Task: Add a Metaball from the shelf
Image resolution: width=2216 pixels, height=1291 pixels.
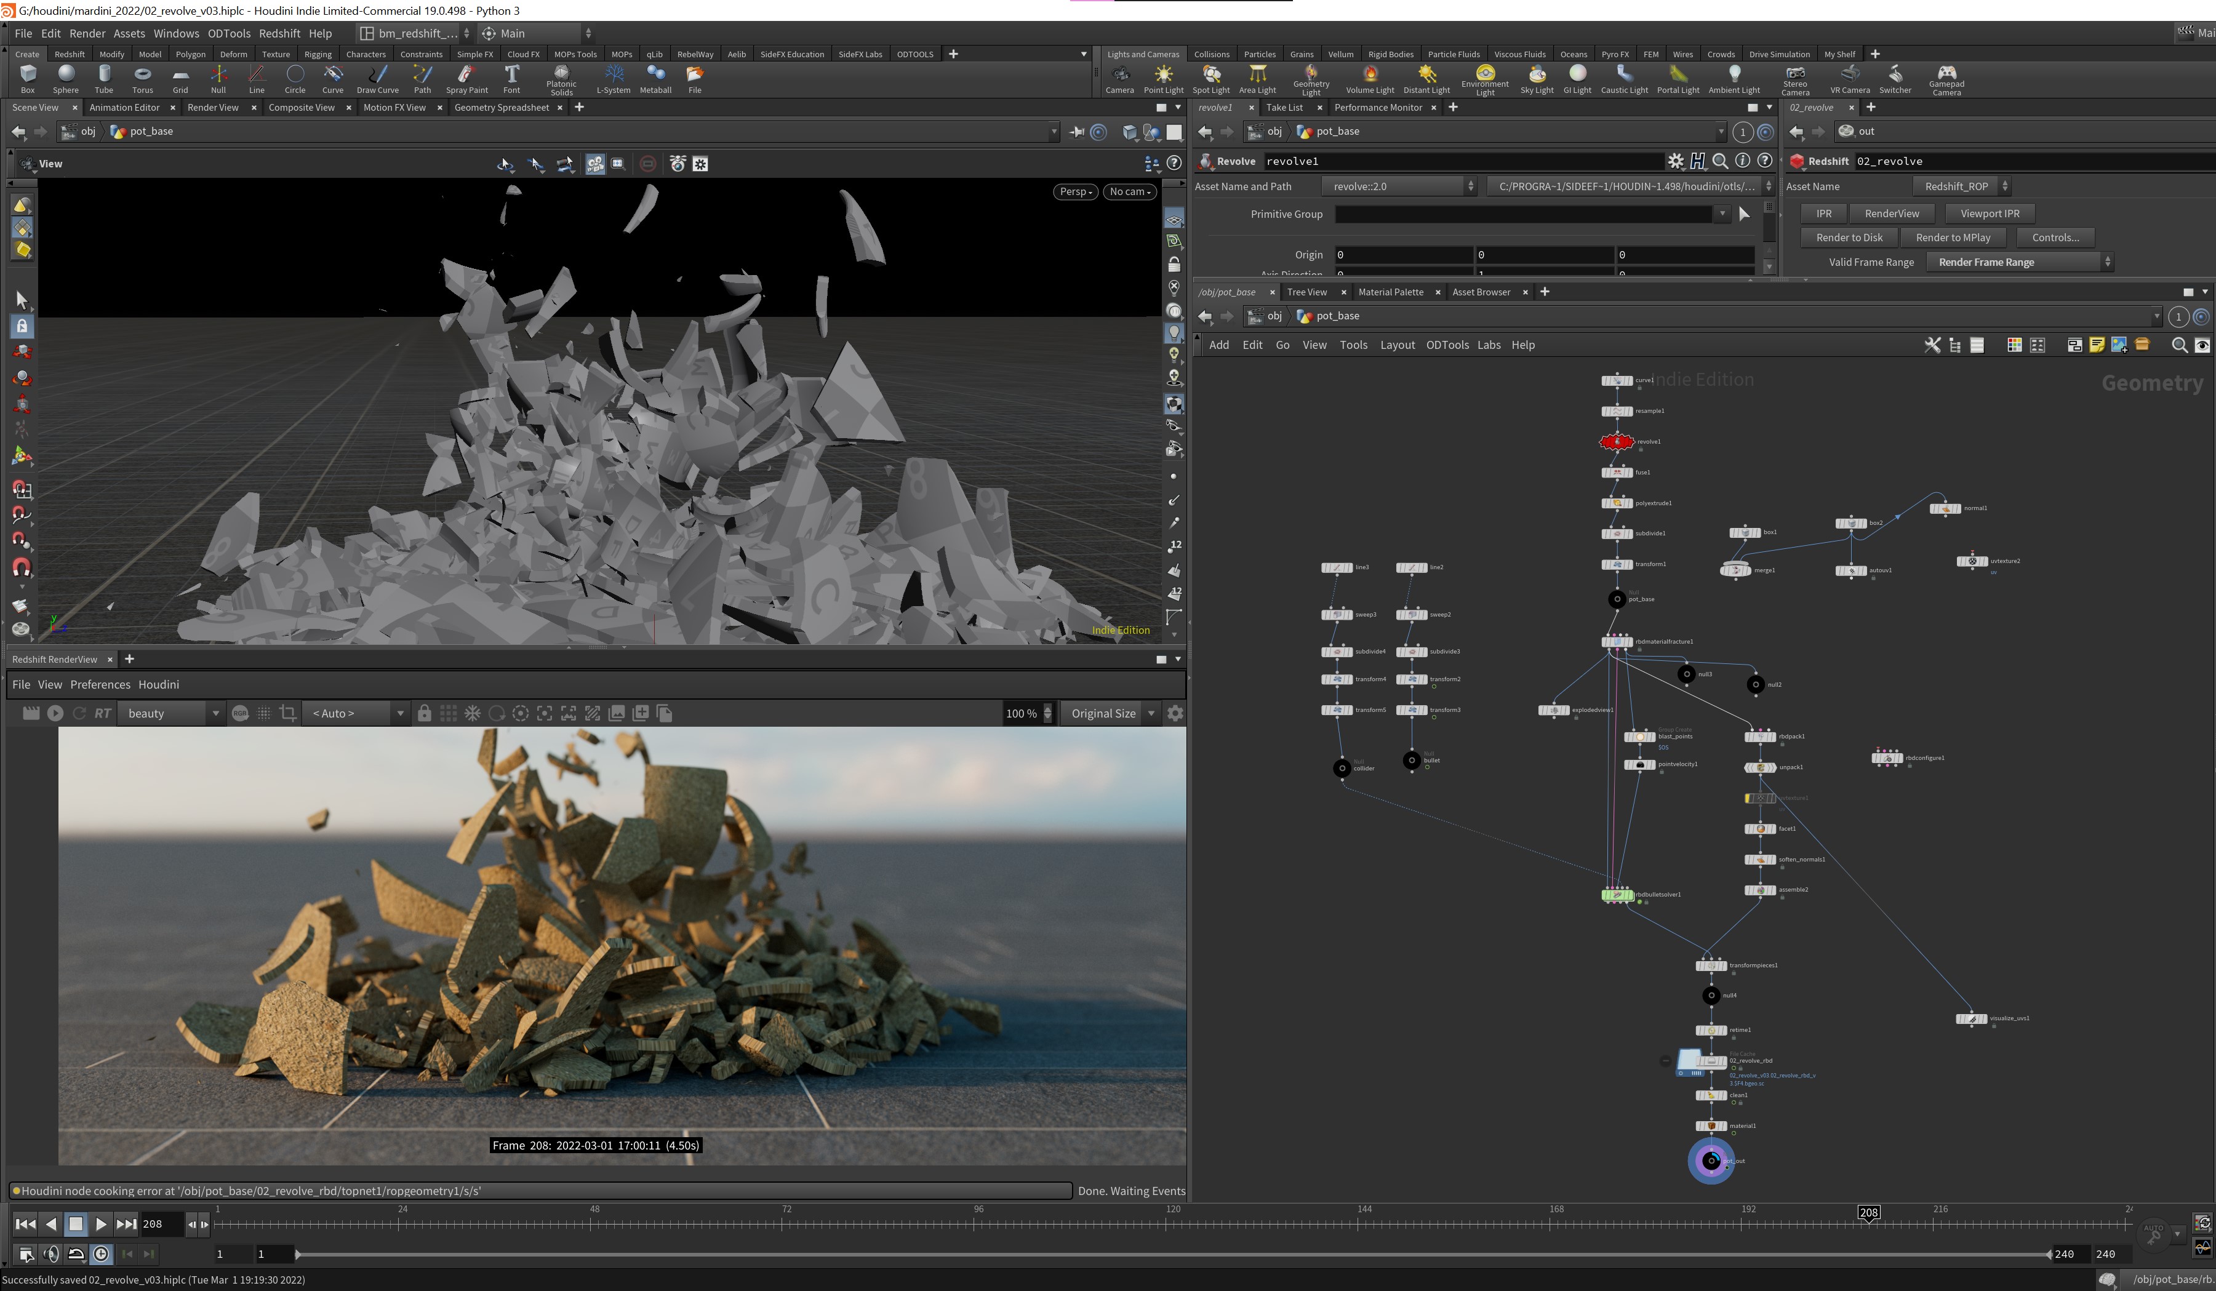Action: click(x=655, y=78)
